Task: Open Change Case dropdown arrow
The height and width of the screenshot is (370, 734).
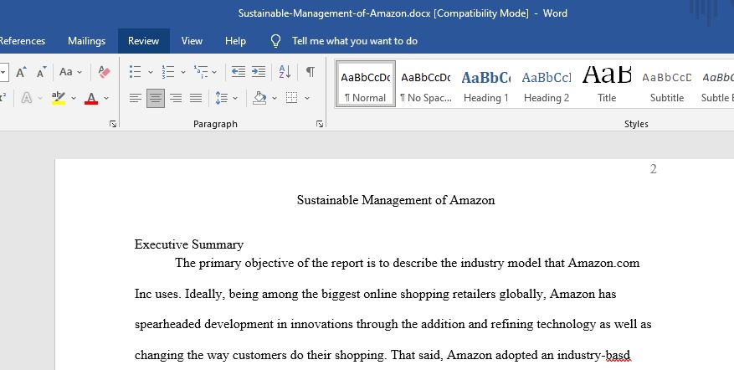Action: click(80, 72)
